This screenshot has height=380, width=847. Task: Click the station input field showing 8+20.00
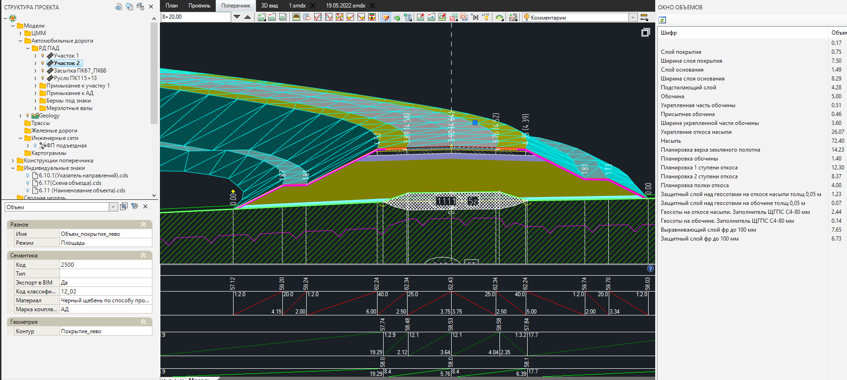[x=195, y=17]
